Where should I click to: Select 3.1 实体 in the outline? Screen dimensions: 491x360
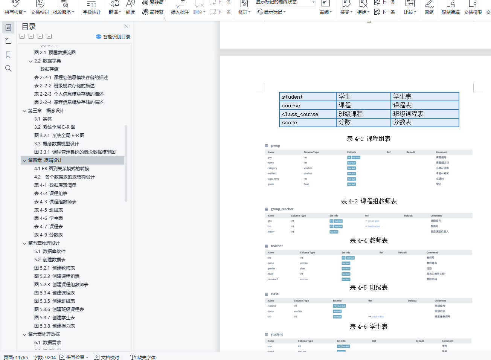pyautogui.click(x=43, y=119)
